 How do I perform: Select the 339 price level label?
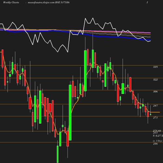coord(156,67)
